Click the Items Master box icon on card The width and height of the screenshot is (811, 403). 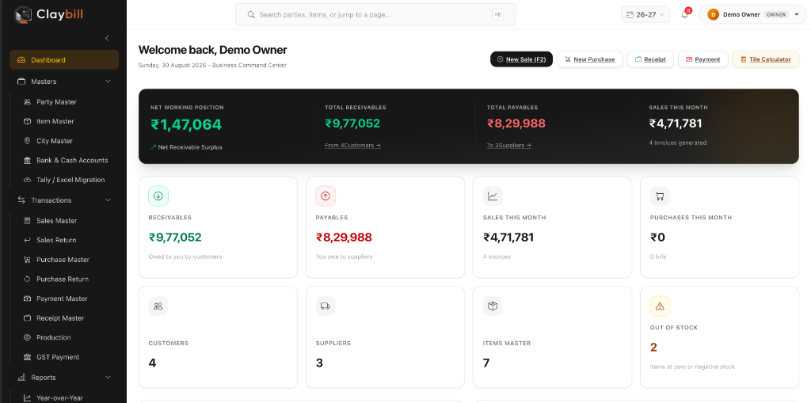click(493, 306)
